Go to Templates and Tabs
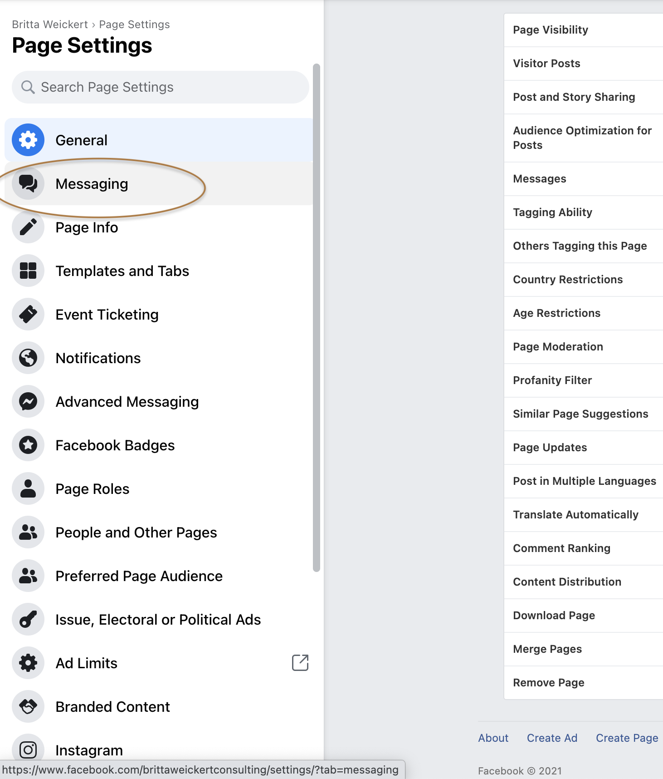Viewport: 663px width, 779px height. click(159, 271)
